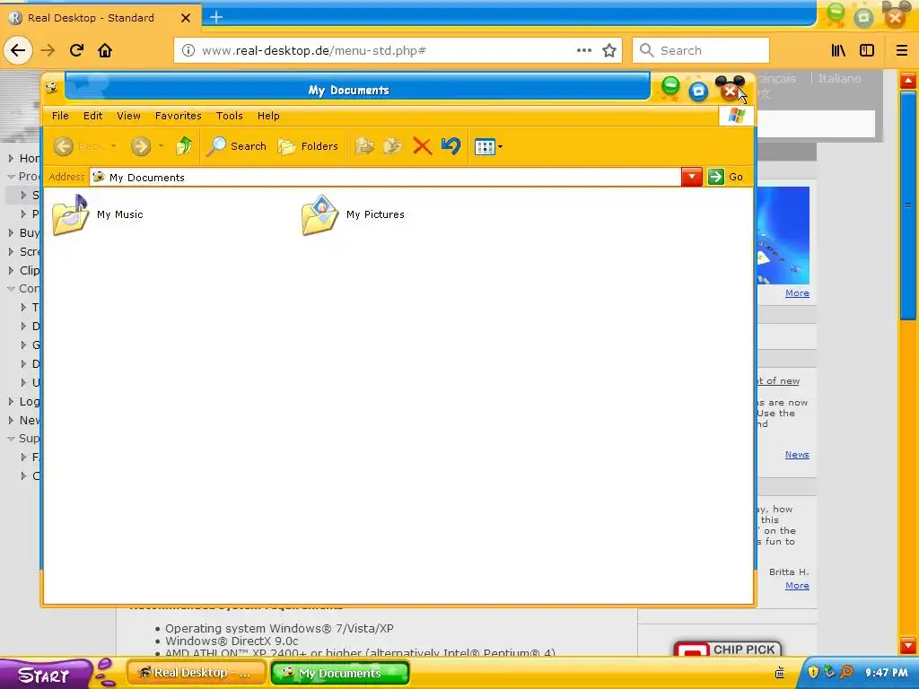The width and height of the screenshot is (919, 689).
Task: Click the page vertical scrollbar thumb
Action: pos(908,205)
